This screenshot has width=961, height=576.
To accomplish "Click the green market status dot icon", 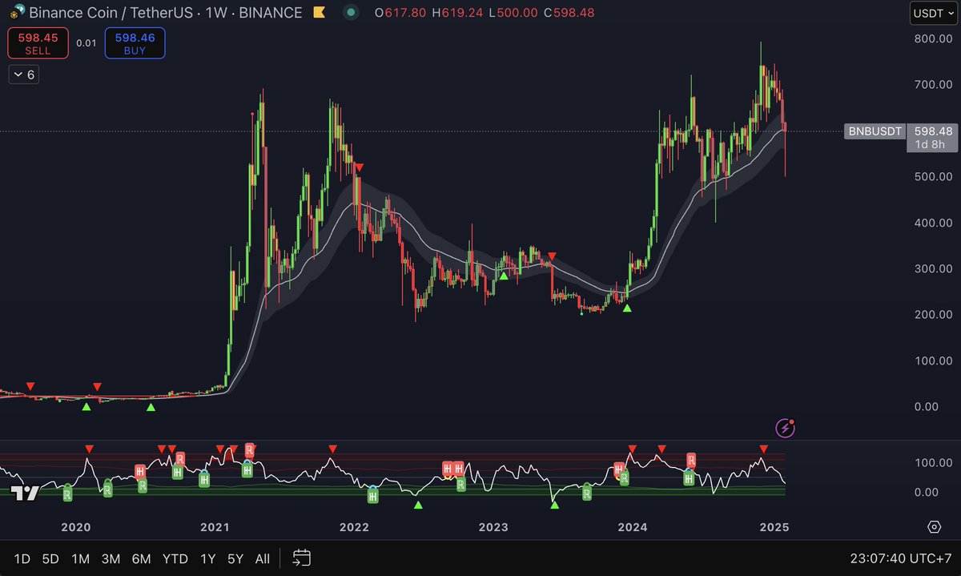I will [x=351, y=14].
